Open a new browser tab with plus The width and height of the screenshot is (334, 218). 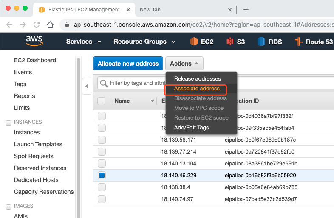pos(246,10)
